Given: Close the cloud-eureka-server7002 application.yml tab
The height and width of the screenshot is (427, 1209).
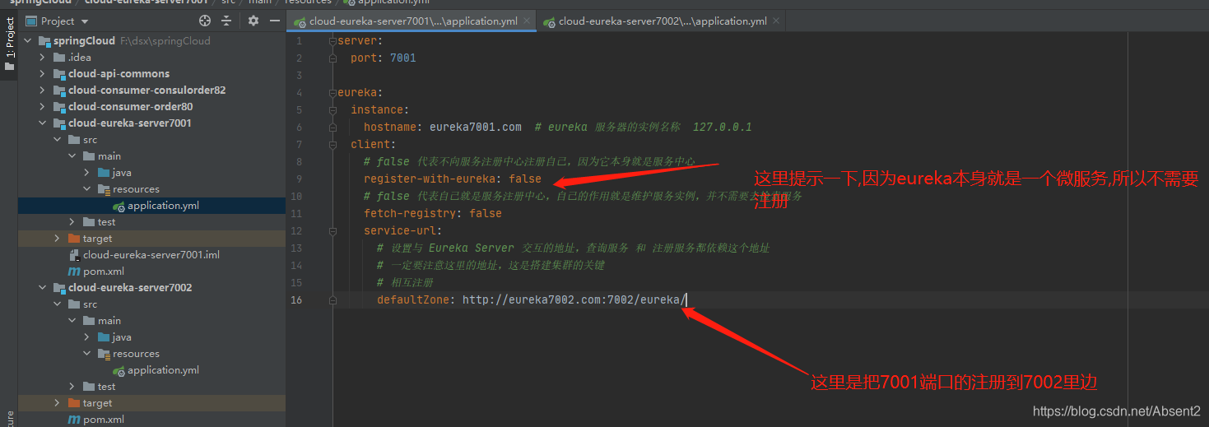Looking at the screenshot, I should tap(777, 21).
